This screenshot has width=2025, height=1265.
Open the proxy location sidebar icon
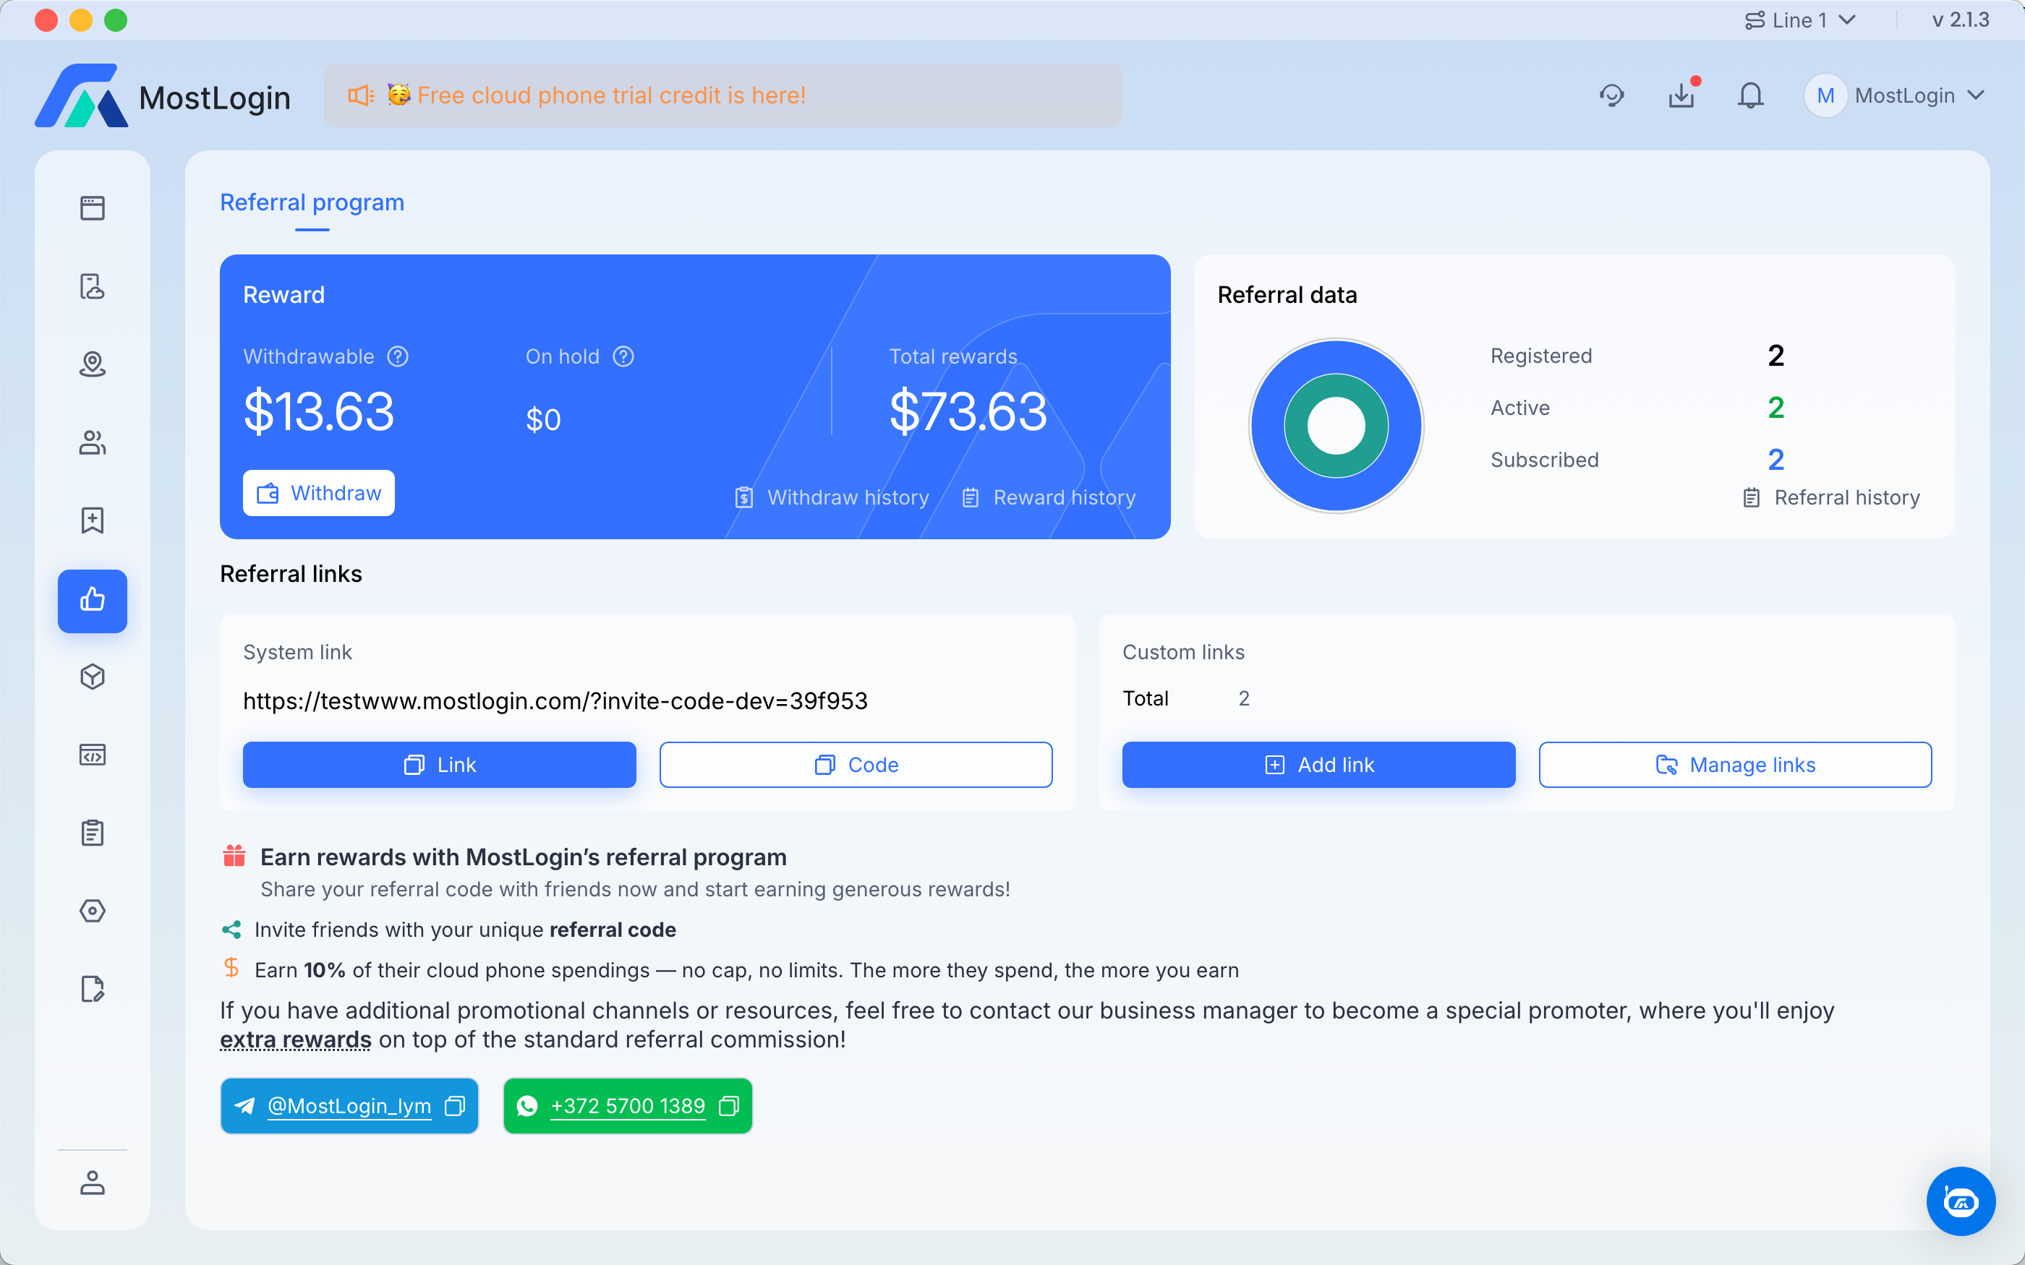click(92, 364)
